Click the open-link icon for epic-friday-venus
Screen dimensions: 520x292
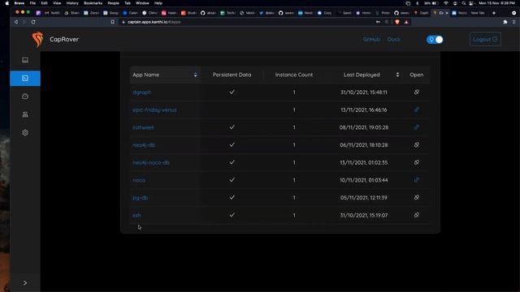(417, 109)
